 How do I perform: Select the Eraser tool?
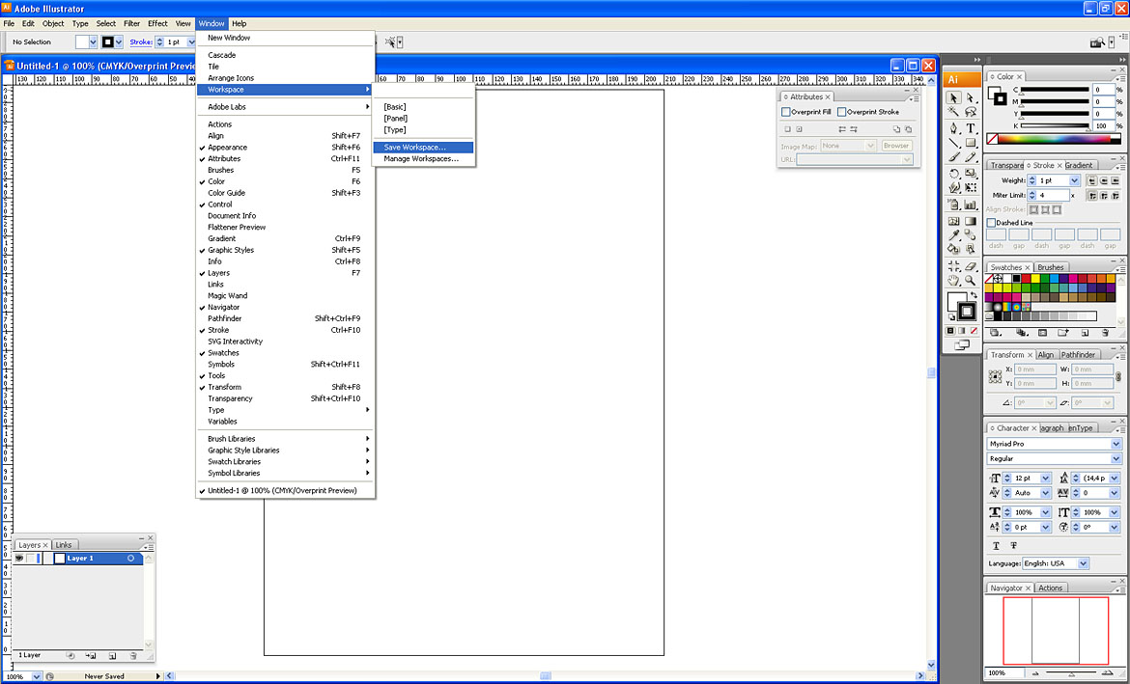tap(971, 265)
